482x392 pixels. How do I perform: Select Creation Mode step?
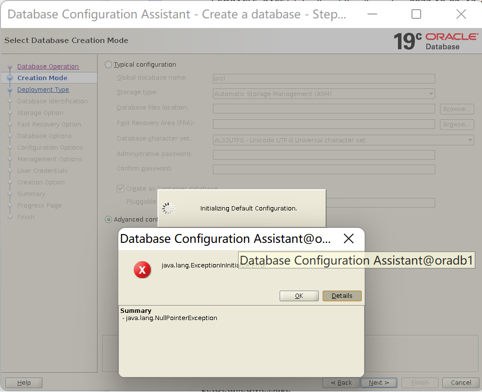click(42, 78)
